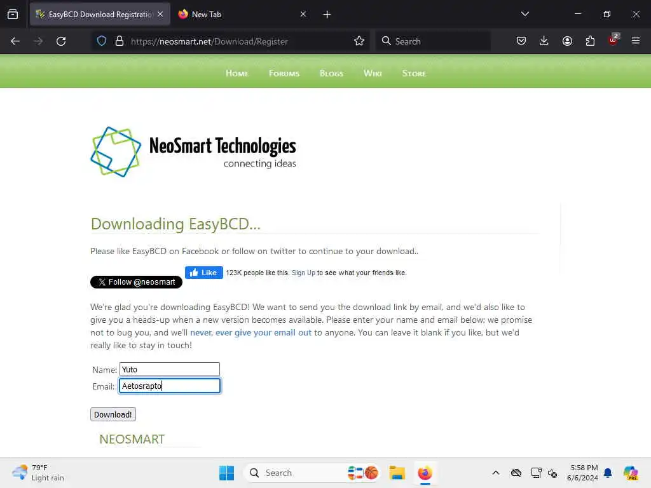The image size is (651, 488).
Task: Click the Name field containing Yuto
Action: click(x=169, y=369)
